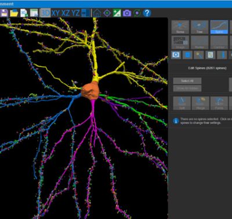Switch to the XZ view
The height and width of the screenshot is (219, 232).
66,13
